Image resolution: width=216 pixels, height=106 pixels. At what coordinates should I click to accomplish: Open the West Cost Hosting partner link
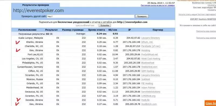pyautogui.click(x=151, y=59)
